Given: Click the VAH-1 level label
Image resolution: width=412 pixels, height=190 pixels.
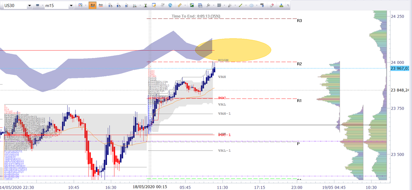Looking at the screenshot, I should pos(225,113).
